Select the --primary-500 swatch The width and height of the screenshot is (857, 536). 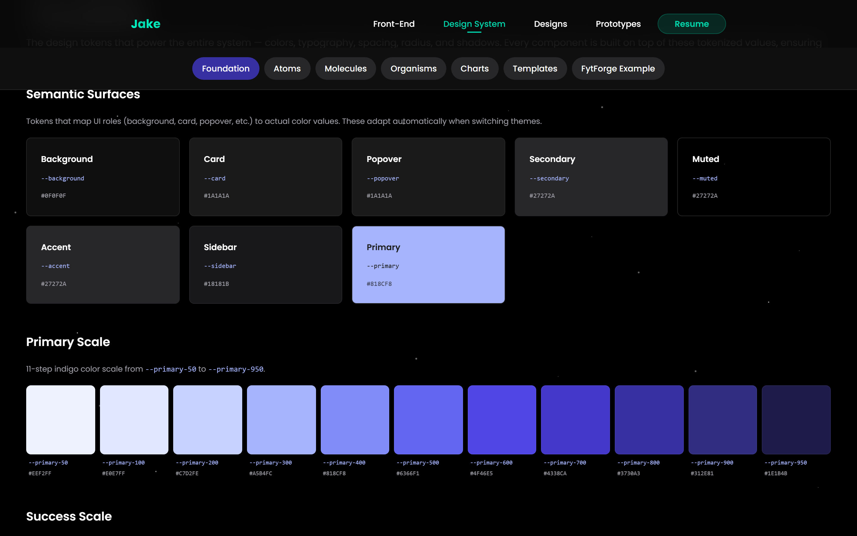[428, 419]
